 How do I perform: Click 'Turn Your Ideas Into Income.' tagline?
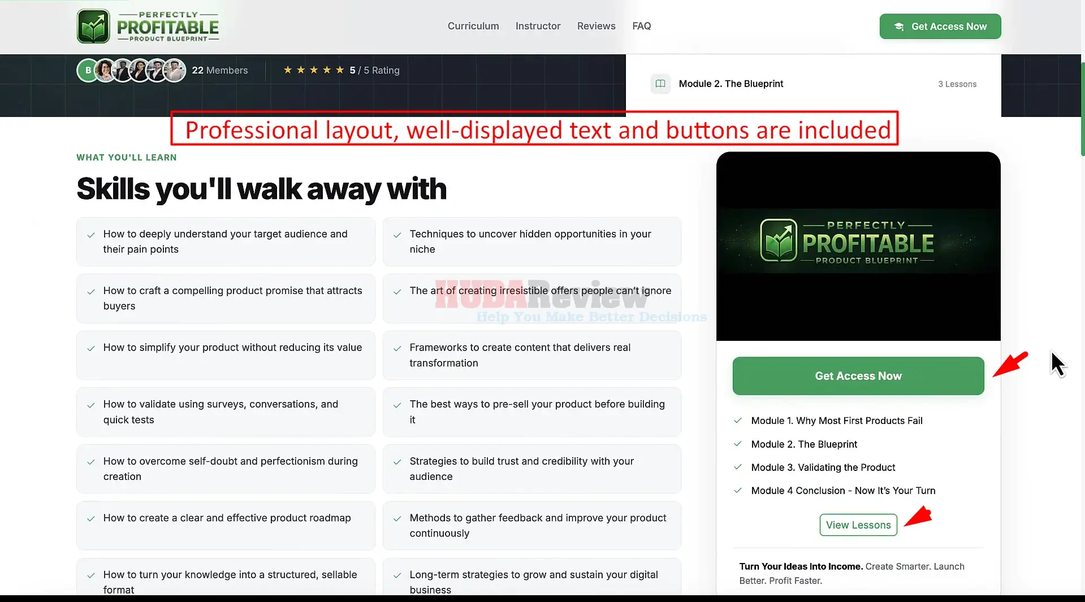coord(801,566)
